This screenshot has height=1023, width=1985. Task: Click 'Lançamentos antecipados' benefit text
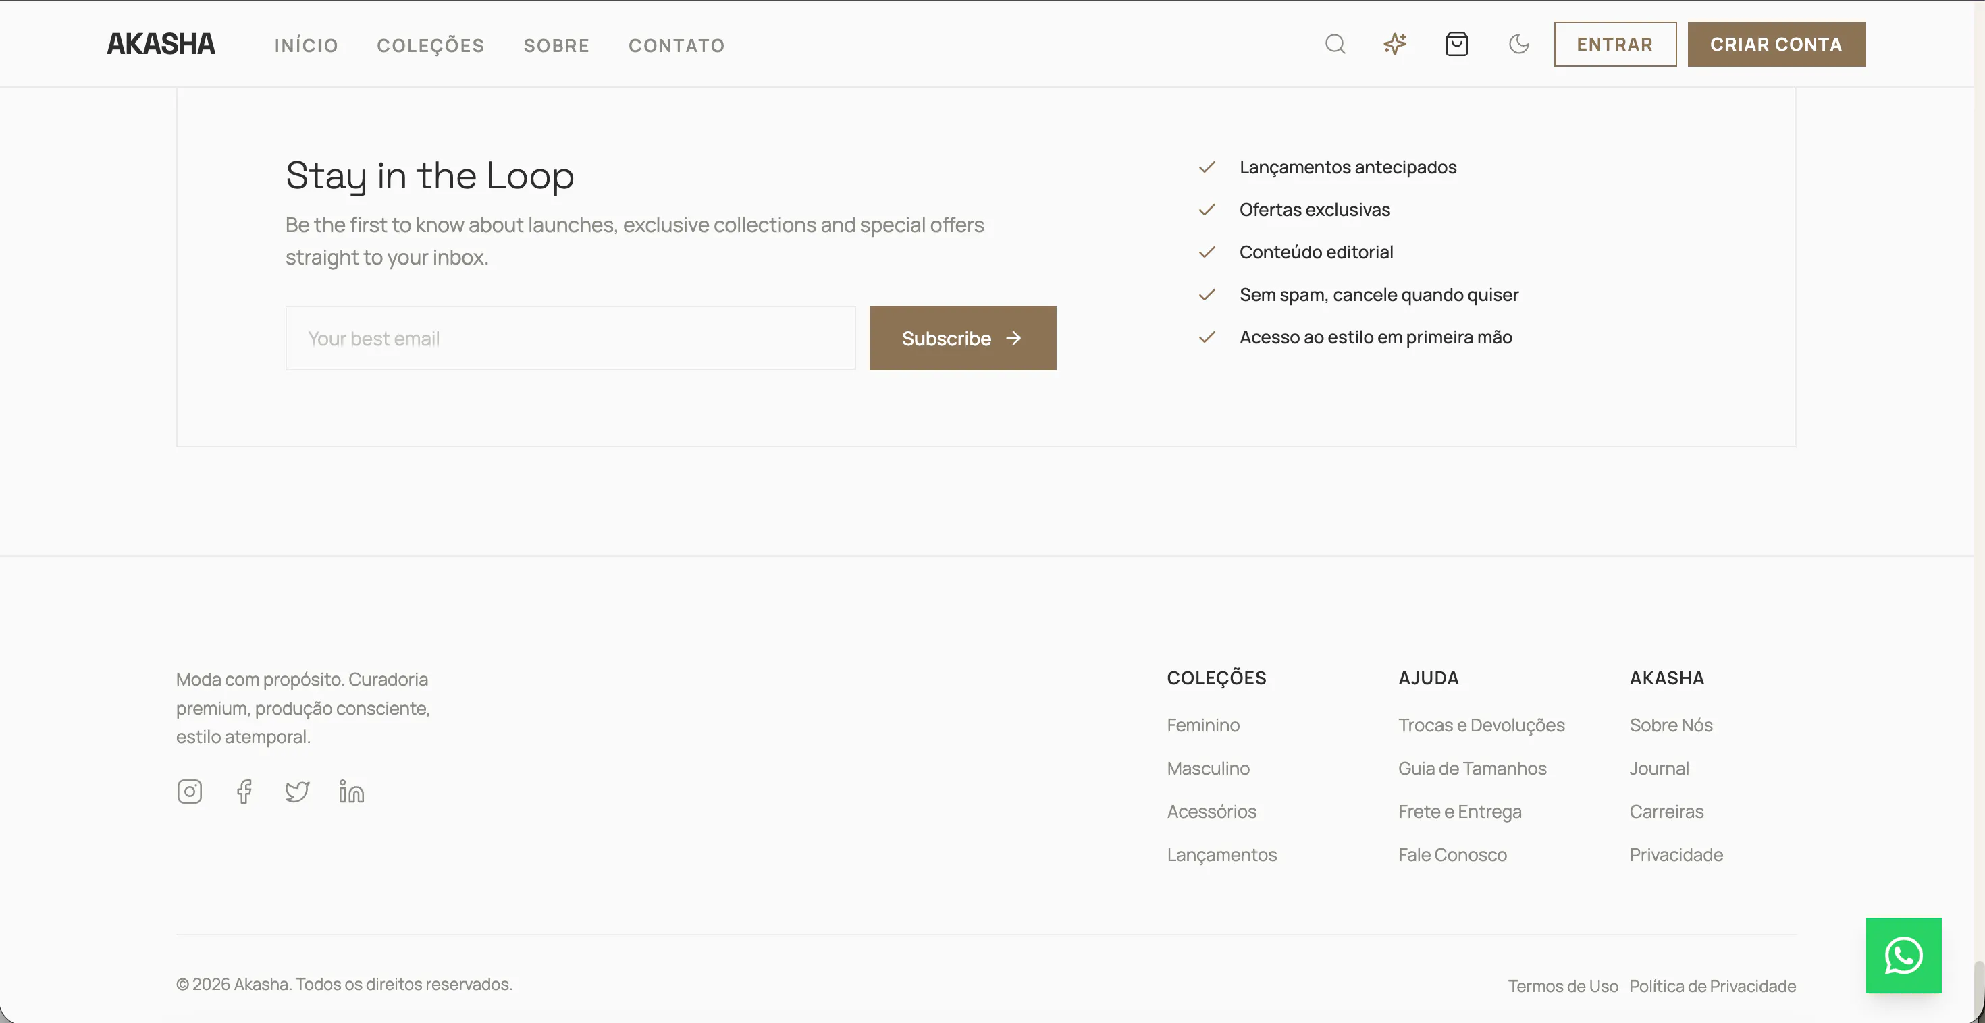(1348, 167)
